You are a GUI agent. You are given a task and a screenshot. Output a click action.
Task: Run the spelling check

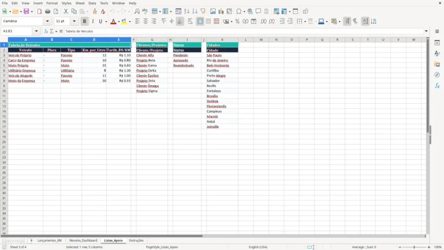[x=145, y=11]
